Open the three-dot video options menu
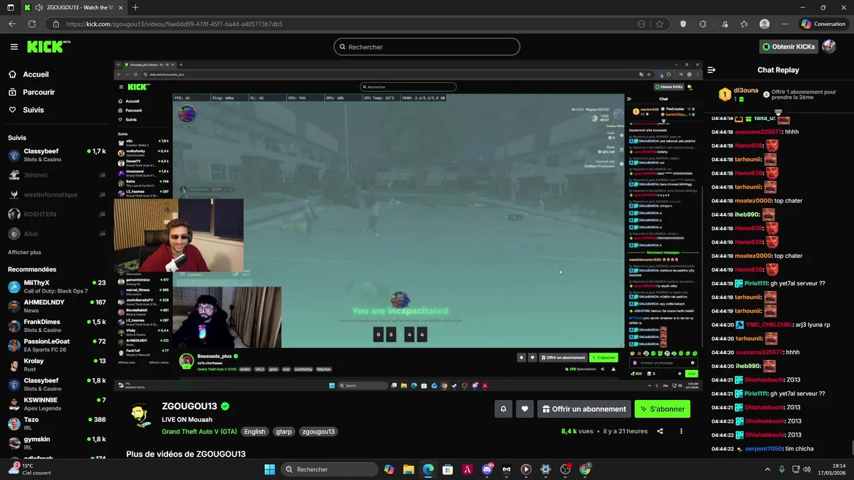The width and height of the screenshot is (854, 480). (x=681, y=431)
